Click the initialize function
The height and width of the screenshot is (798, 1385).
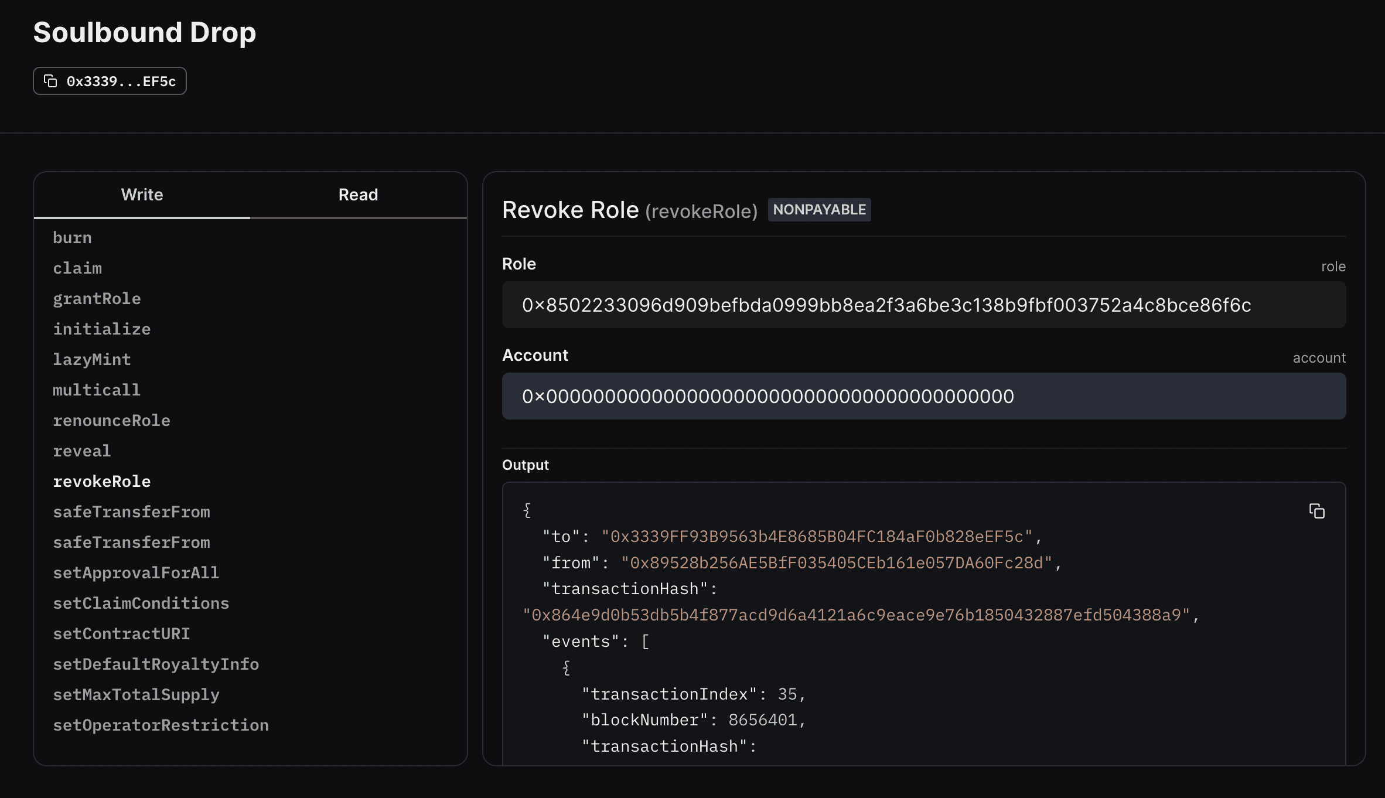(x=102, y=329)
